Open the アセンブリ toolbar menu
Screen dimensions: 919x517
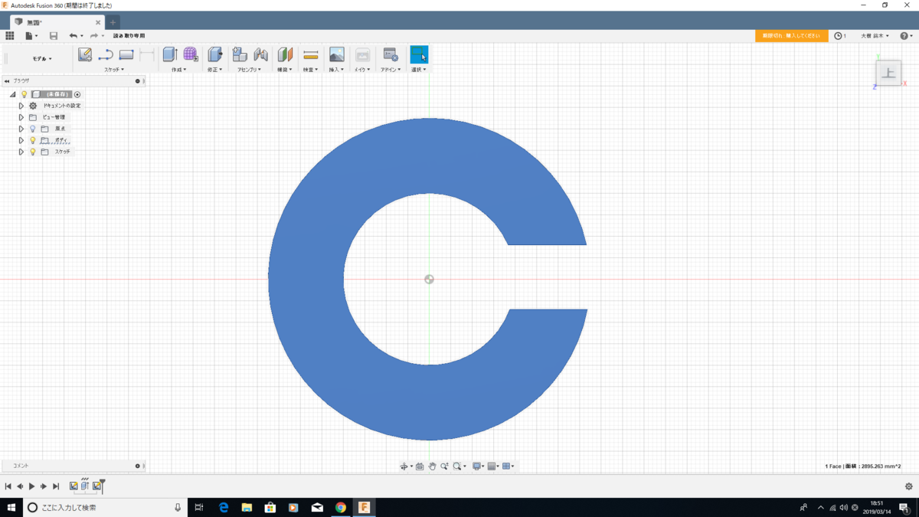point(249,70)
